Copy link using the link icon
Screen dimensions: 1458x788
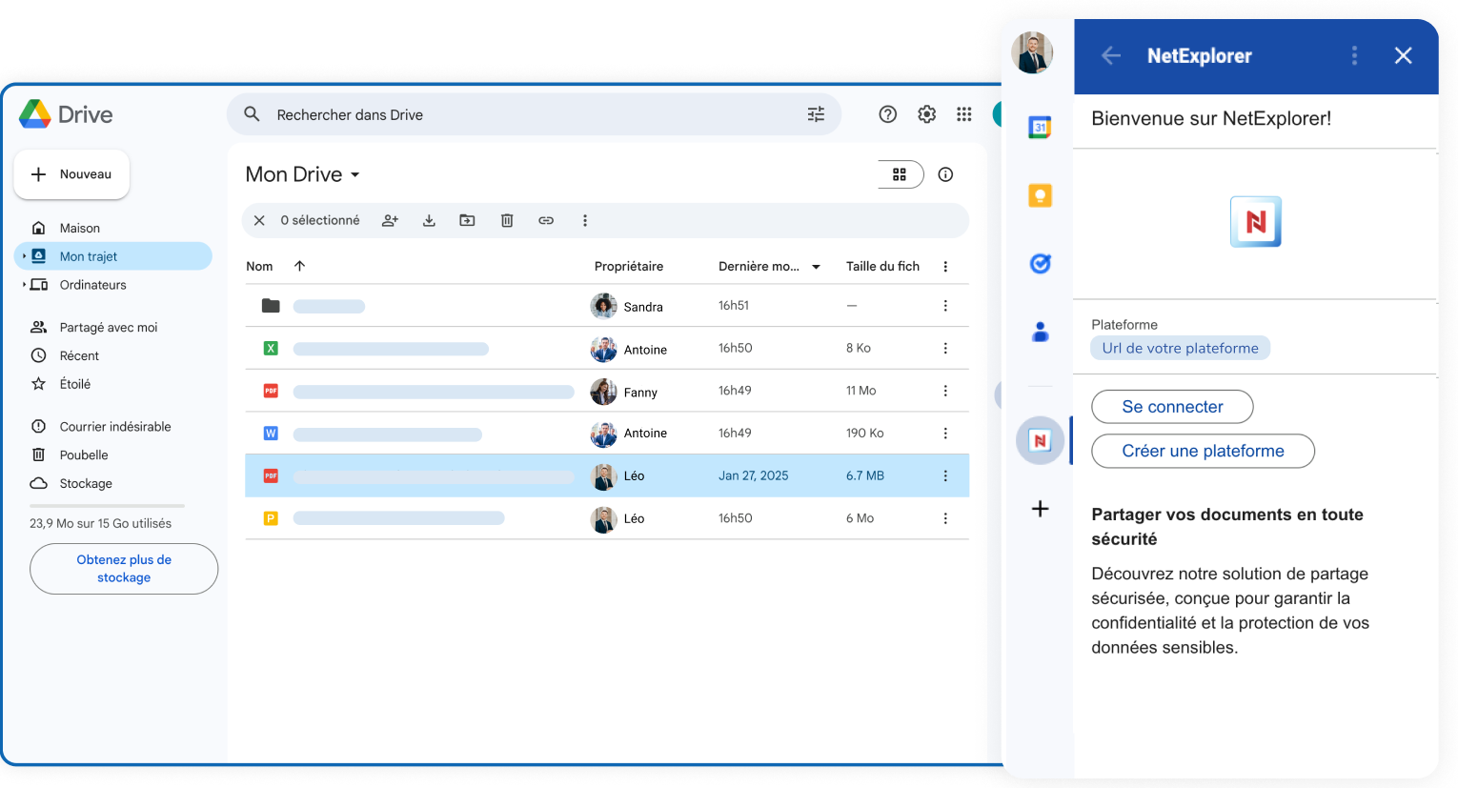click(546, 221)
